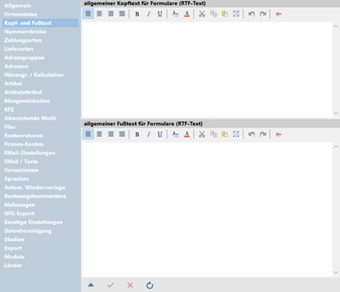Copy selection in Fußtext toolbar
This screenshot has height=292, width=340.
(x=214, y=135)
